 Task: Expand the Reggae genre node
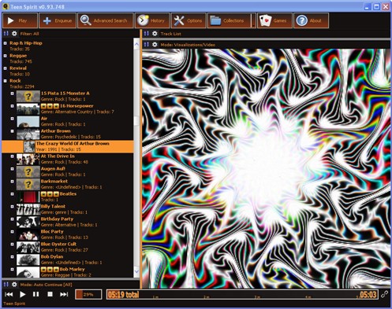(x=5, y=56)
